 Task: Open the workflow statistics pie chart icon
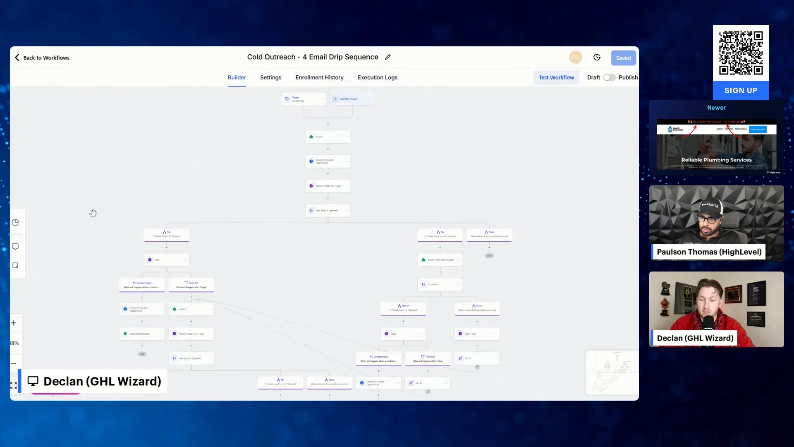pyautogui.click(x=15, y=222)
